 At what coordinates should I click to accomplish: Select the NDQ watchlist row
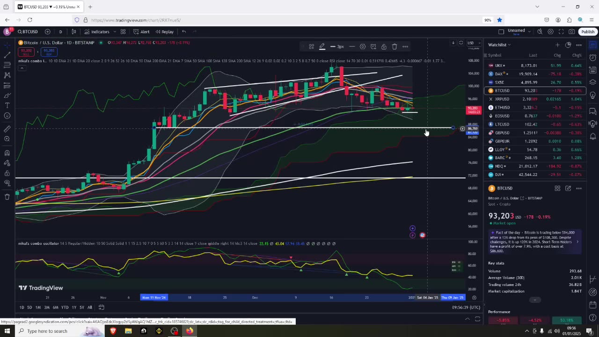click(535, 166)
